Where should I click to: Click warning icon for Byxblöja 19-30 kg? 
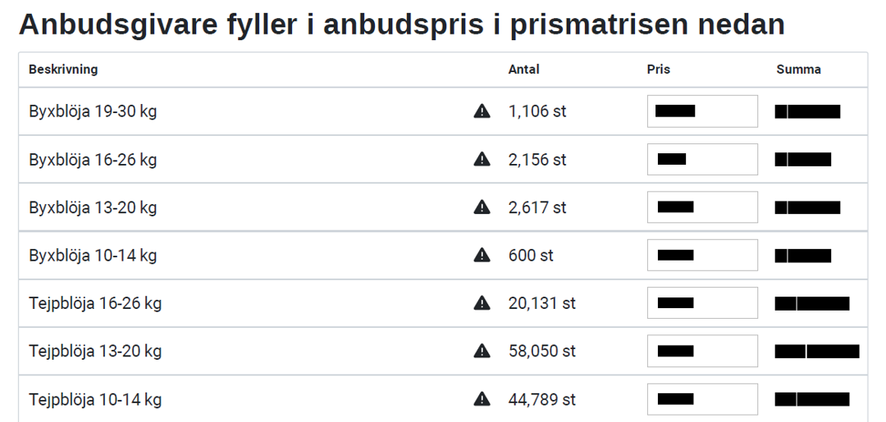(482, 111)
